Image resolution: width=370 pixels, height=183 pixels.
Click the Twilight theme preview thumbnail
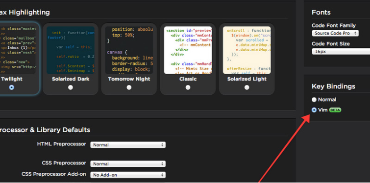click(x=18, y=50)
